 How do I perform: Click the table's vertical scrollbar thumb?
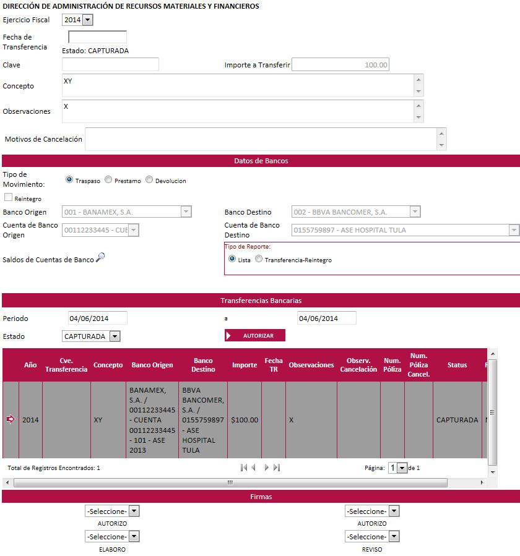coord(492,412)
